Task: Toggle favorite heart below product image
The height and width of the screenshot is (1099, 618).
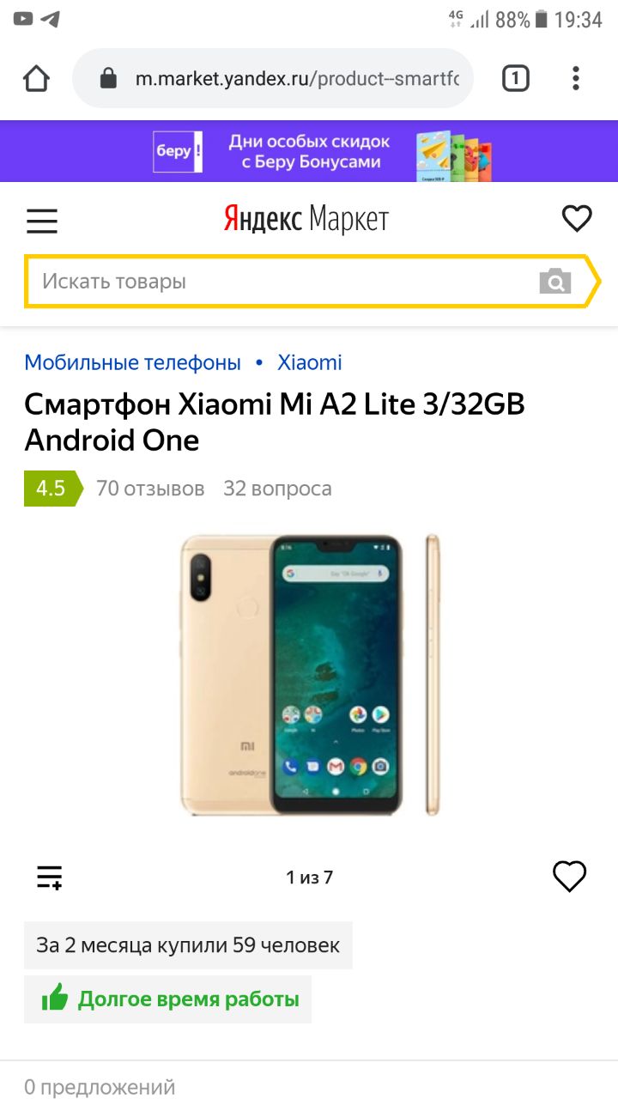Action: [569, 876]
